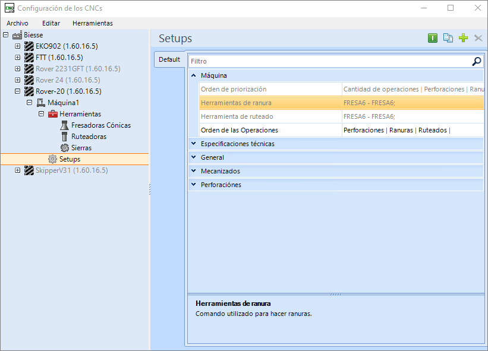
Task: Expand the FTT tree node
Action: tap(17, 58)
